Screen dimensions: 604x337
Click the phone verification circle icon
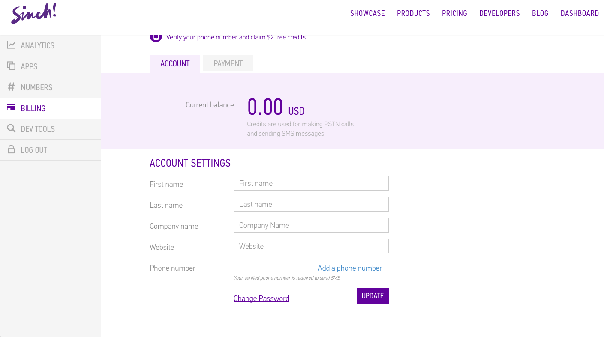click(155, 37)
